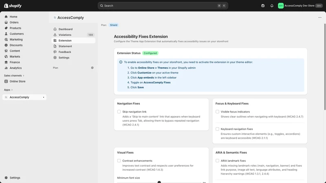Click the Feedback chat icon
Screen dimensions: 326x183
tap(55, 52)
